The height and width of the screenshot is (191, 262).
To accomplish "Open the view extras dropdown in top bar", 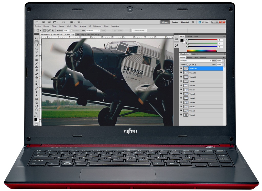I will tap(56, 22).
